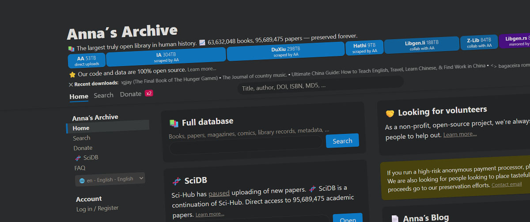Click the DNA icon in SciDB heading
530x222 pixels.
[176, 181]
